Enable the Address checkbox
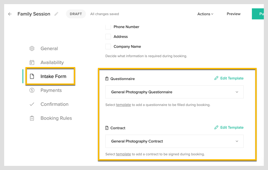268x170 pixels. 108,36
